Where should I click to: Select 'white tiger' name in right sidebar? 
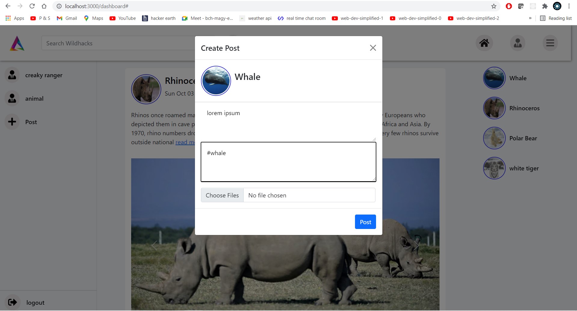click(524, 168)
